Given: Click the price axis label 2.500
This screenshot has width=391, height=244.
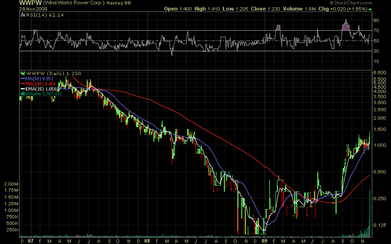Looking at the screenshot, I should pos(380,110).
